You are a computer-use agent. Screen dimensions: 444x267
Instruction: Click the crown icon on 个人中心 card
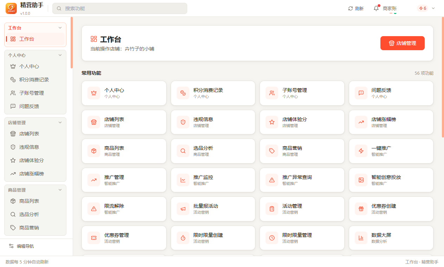94,93
